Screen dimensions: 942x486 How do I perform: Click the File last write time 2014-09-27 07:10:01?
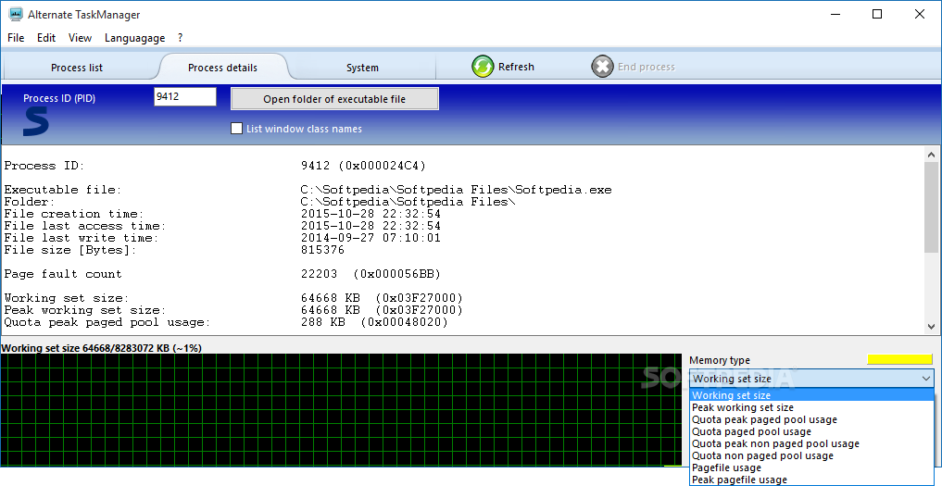click(x=371, y=238)
